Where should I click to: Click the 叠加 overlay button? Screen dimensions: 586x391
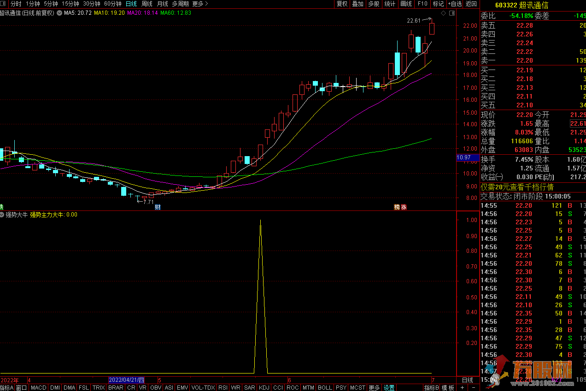(358, 4)
